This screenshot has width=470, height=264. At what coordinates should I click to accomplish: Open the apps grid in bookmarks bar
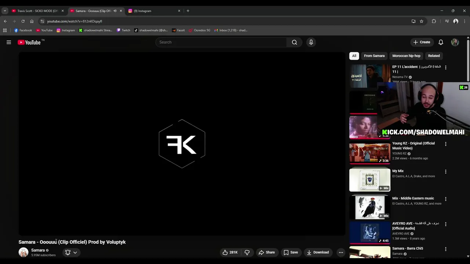pyautogui.click(x=5, y=30)
